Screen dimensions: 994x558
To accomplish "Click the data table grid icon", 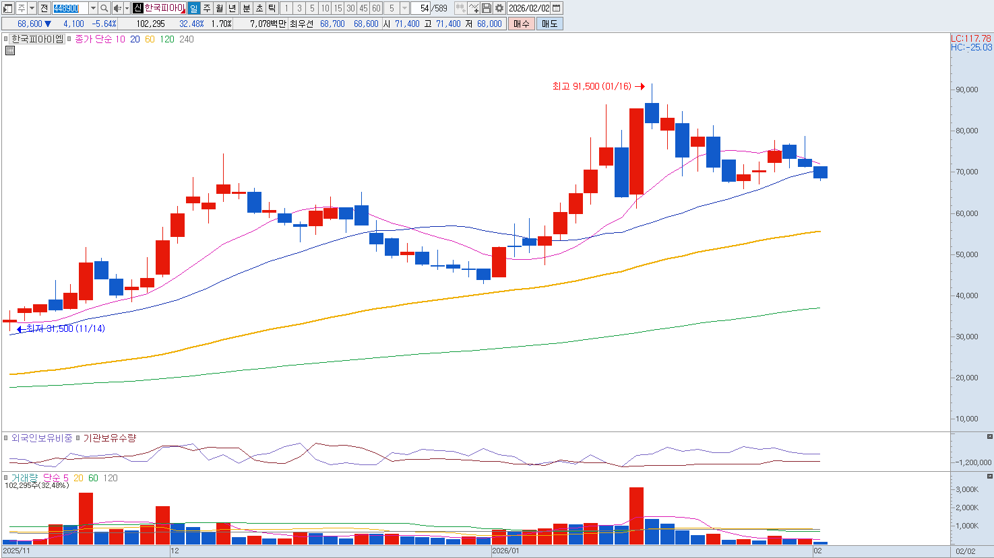I will coord(10,50).
